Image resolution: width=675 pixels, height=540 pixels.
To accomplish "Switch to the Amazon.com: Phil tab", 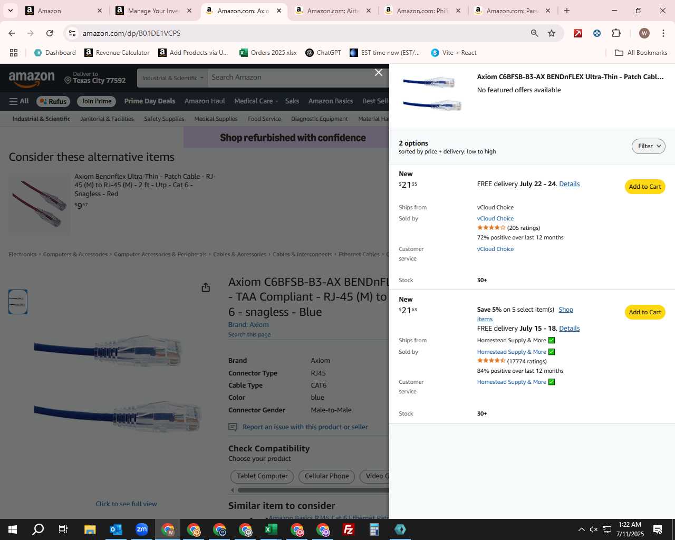I will click(x=423, y=11).
